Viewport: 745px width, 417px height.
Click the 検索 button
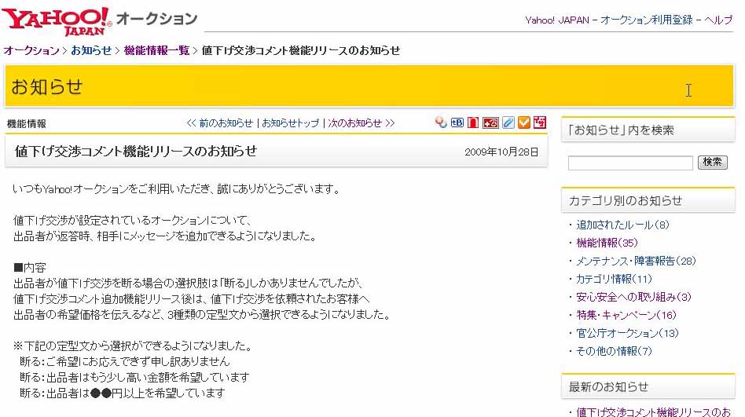pos(712,163)
